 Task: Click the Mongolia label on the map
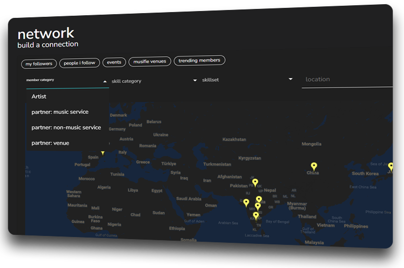311,144
